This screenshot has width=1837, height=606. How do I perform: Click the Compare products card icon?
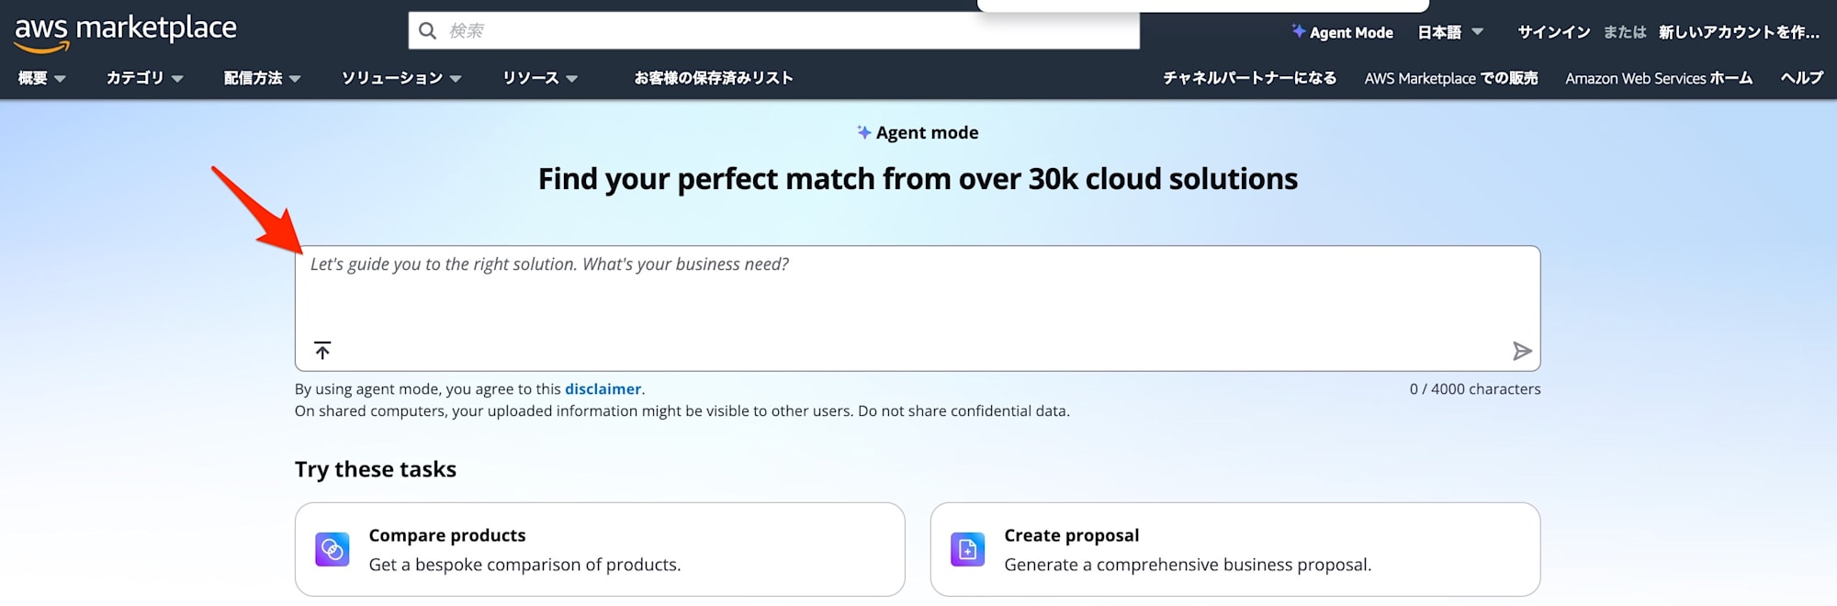(x=332, y=550)
